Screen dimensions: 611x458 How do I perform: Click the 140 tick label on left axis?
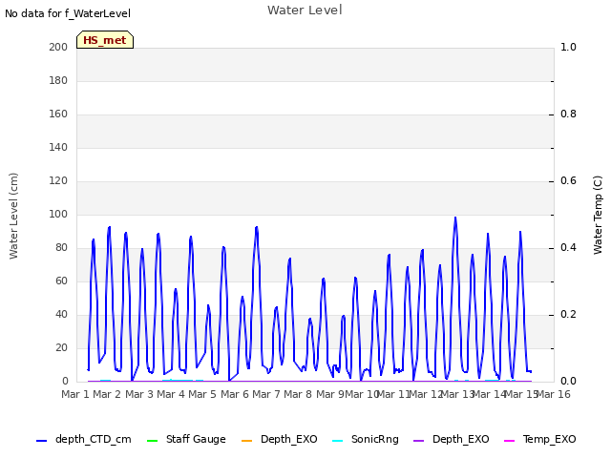[x=58, y=148]
